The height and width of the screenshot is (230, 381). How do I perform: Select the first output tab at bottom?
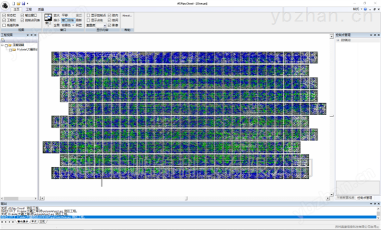coord(22,221)
